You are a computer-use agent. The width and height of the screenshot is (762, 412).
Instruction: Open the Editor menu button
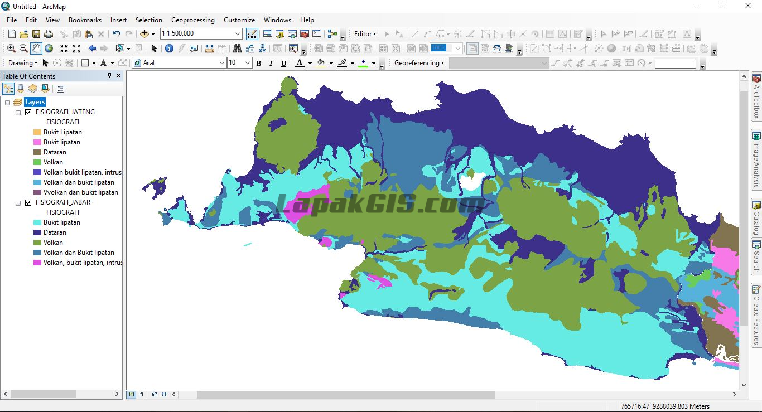364,33
